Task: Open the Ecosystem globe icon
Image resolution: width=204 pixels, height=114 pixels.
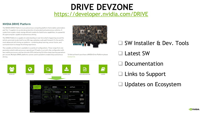Action: point(30,69)
